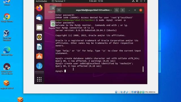
Task: Click the VirtualBox mouse integration indicator
Action: point(141,92)
